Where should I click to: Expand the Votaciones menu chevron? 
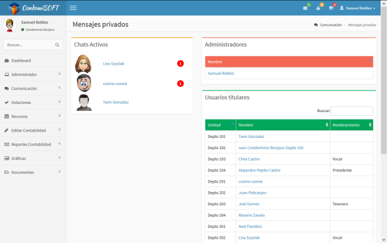coord(60,102)
